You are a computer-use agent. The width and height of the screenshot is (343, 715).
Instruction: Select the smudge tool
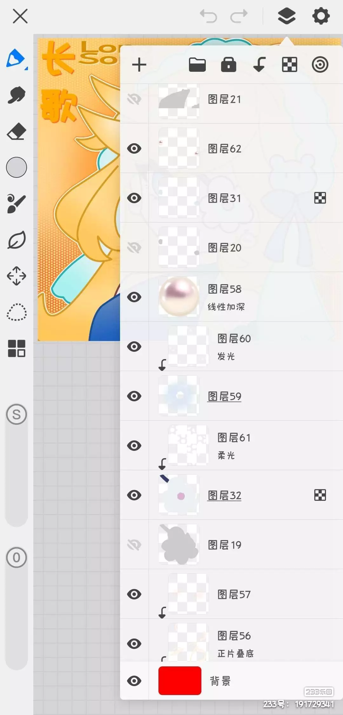(16, 95)
